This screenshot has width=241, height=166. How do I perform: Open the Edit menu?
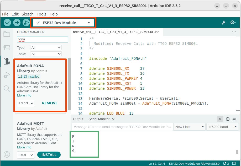point(15,14)
